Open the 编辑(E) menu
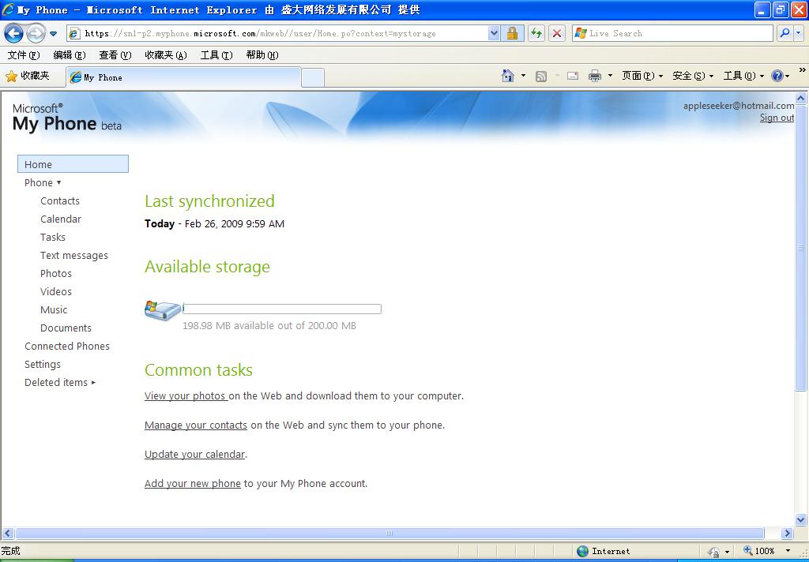Screen dimensions: 809x562 click(70, 55)
